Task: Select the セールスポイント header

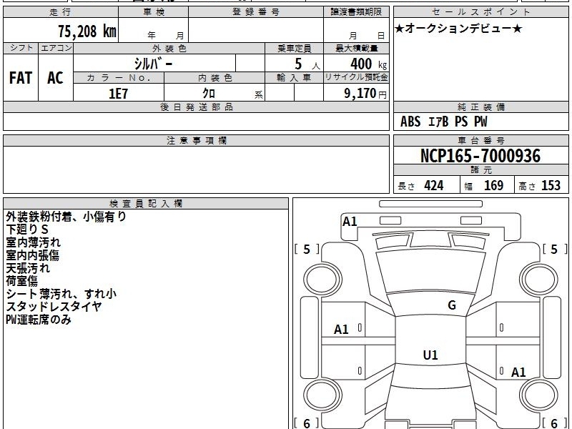Action: pos(481,12)
